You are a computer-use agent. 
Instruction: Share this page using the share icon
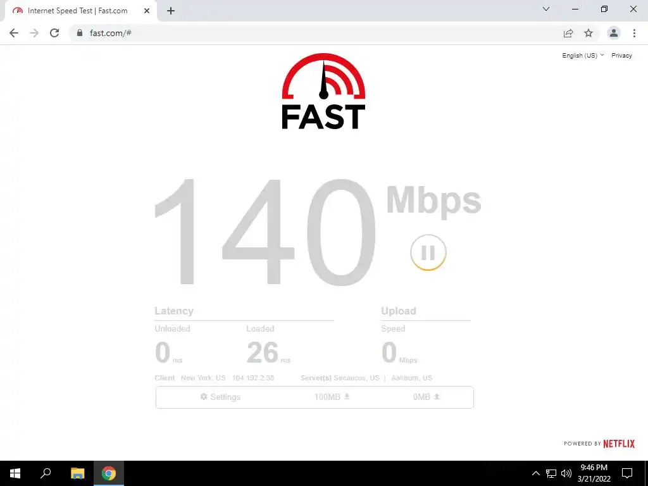(568, 33)
